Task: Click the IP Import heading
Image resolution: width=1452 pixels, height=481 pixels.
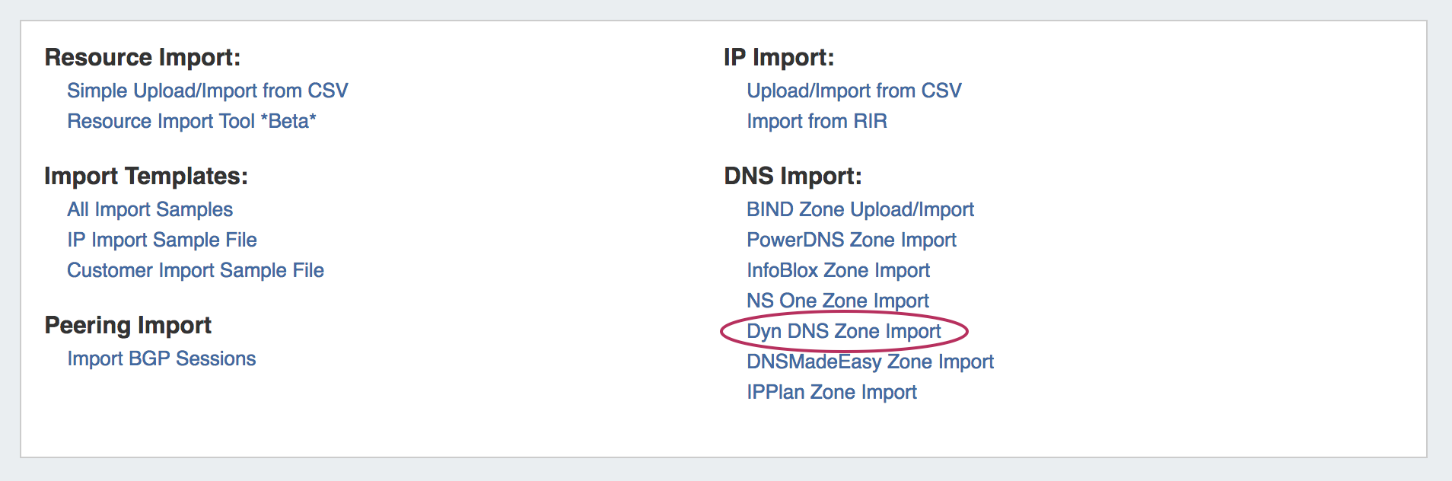Action: (779, 57)
